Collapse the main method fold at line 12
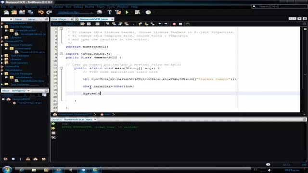 [61, 68]
